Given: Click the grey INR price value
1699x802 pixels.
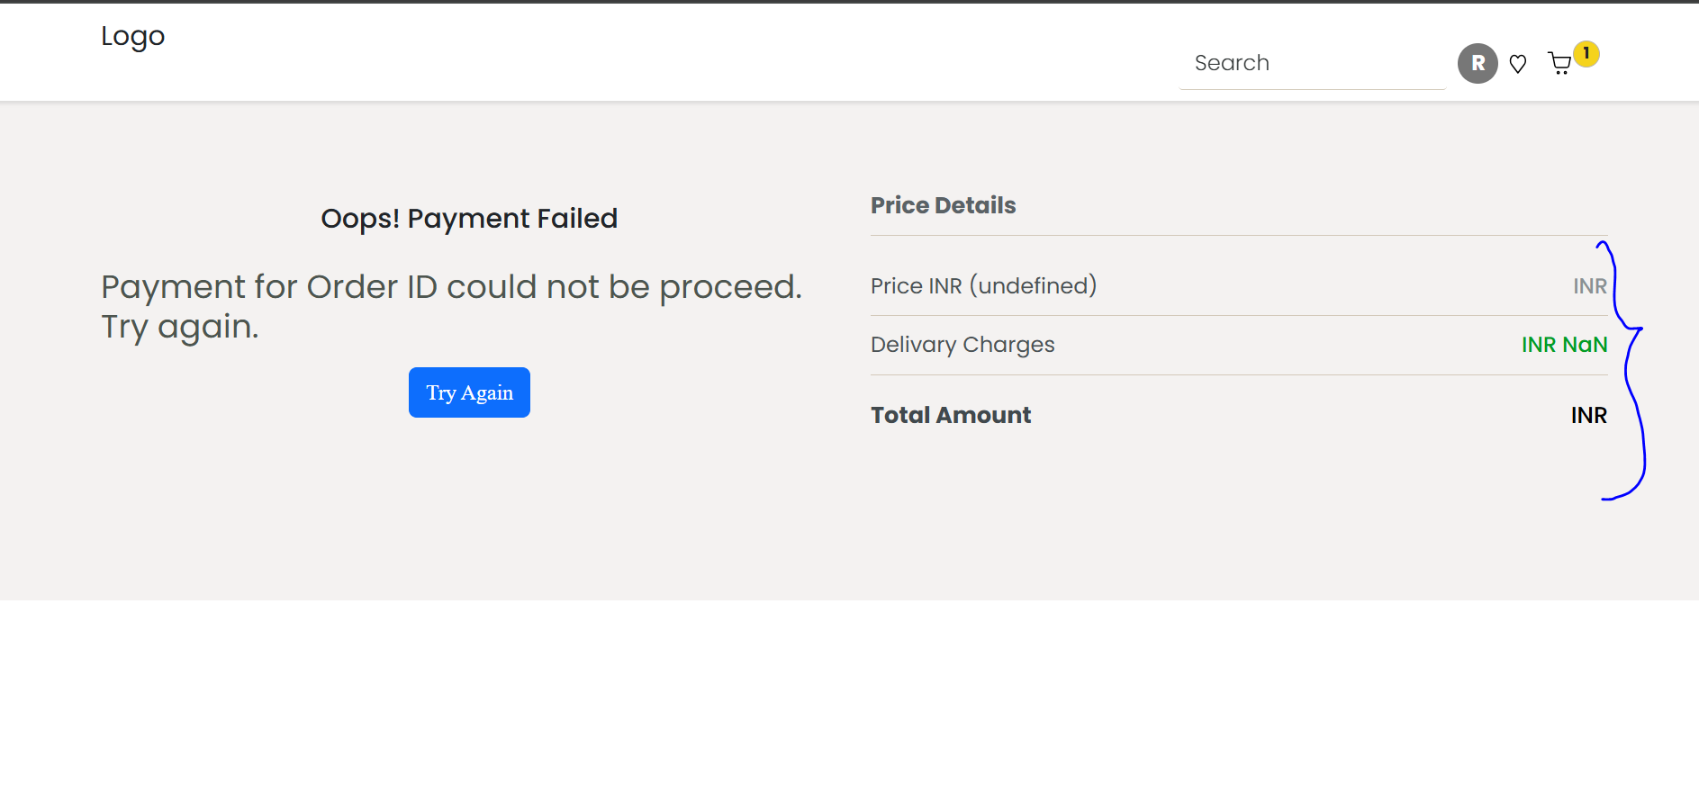Looking at the screenshot, I should click(x=1590, y=286).
